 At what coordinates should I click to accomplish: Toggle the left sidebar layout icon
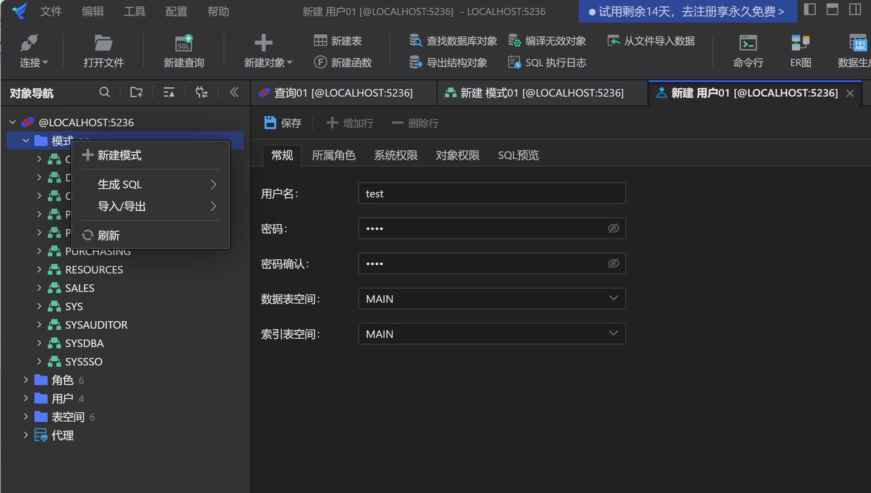[810, 9]
